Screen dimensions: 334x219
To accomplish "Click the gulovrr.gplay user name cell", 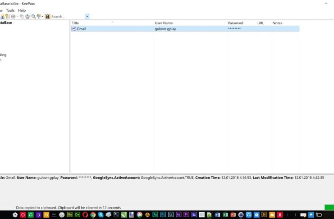I will click(x=165, y=29).
